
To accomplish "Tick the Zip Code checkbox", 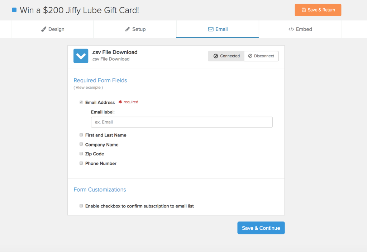I will tap(81, 154).
